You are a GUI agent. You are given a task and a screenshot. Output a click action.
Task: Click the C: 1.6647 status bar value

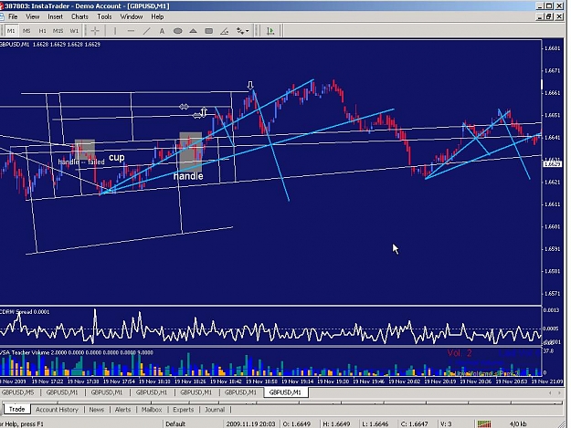(414, 424)
